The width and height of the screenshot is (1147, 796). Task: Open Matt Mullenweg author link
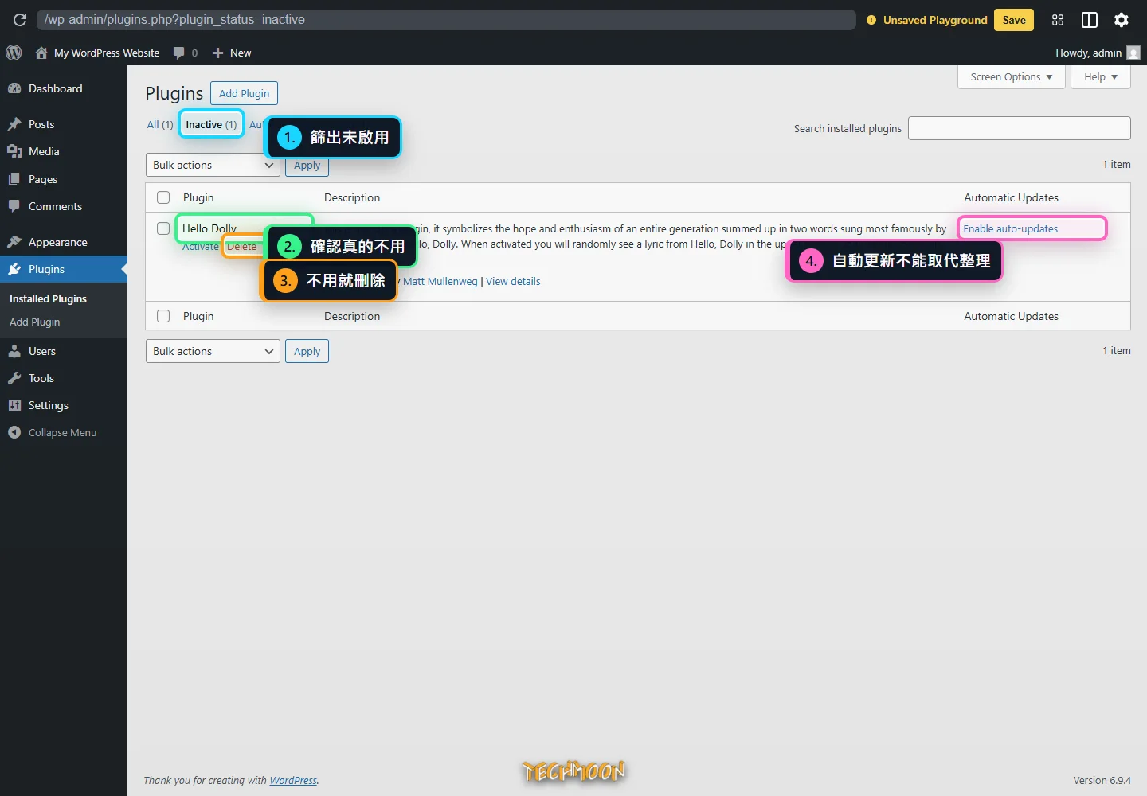[440, 281]
